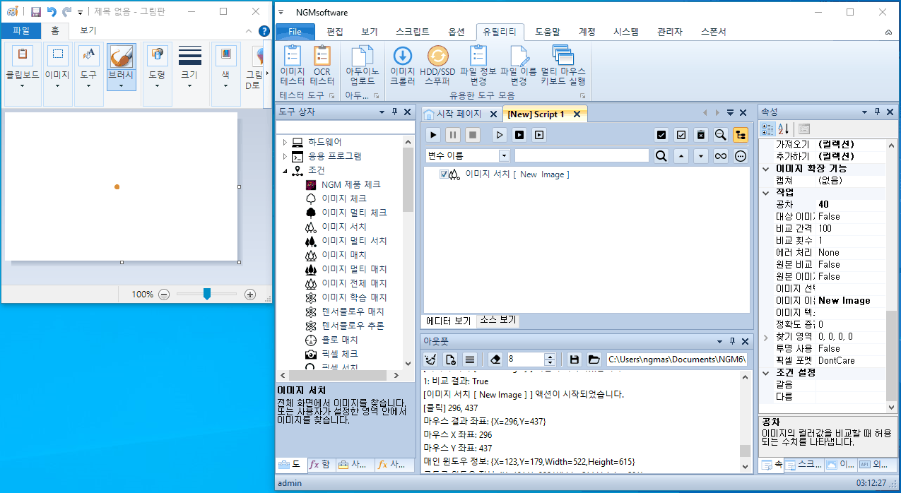Open the 이미지 테스터 tool in NGMsoftware ribbon
Screen dimensions: 901x493
pyautogui.click(x=293, y=65)
